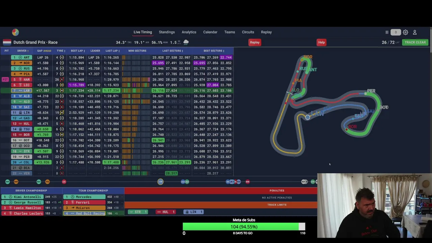The image size is (432, 243).
Task: Click the red Replay button
Action: 255,42
